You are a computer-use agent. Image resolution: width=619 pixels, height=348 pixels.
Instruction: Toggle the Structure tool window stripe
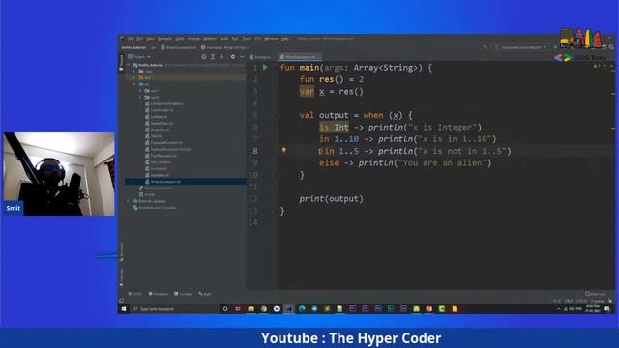(x=122, y=251)
